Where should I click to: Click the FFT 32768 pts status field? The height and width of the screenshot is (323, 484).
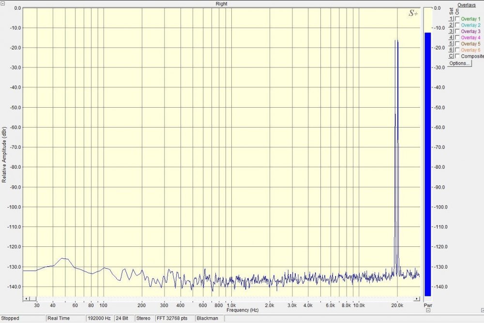(174, 319)
